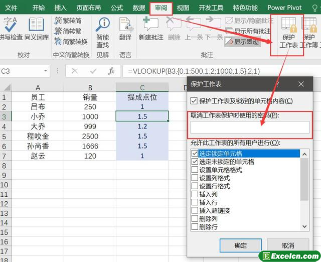
Task: Run the 拼写检查 spelling check
Action: (10, 29)
